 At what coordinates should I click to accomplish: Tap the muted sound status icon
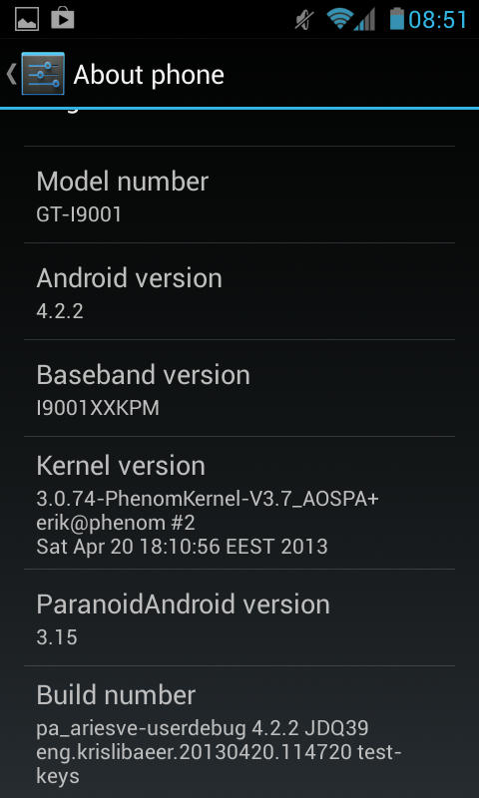304,20
